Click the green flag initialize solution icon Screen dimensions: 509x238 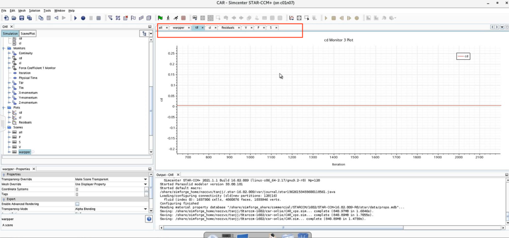point(160,18)
